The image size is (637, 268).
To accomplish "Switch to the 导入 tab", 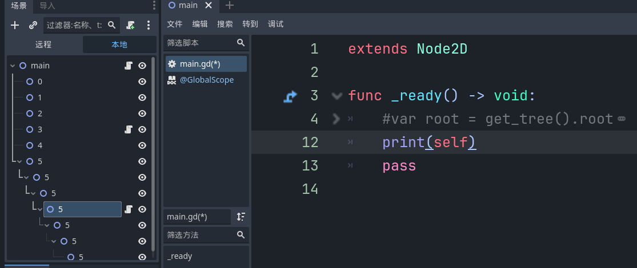I will (47, 6).
